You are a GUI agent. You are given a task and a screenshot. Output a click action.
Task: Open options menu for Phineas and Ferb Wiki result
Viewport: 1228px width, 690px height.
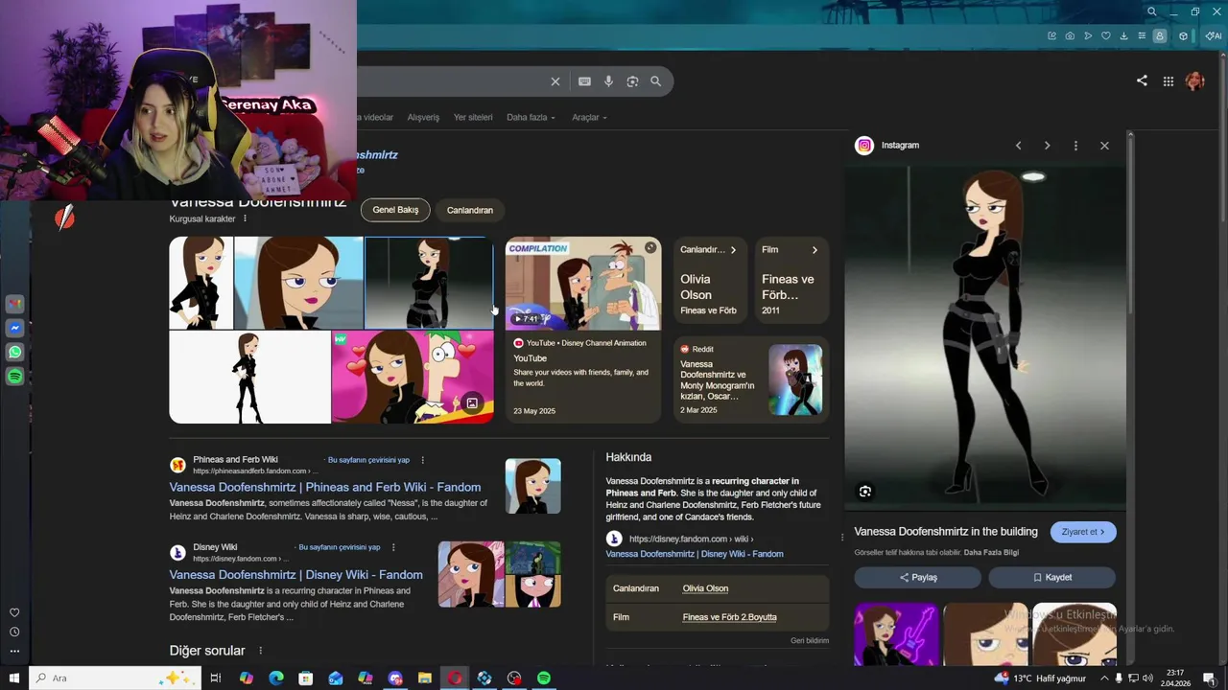coord(422,460)
